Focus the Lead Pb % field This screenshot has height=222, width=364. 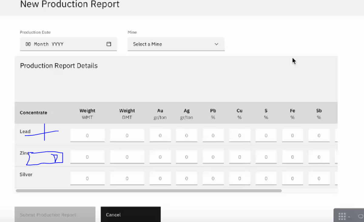213,135
